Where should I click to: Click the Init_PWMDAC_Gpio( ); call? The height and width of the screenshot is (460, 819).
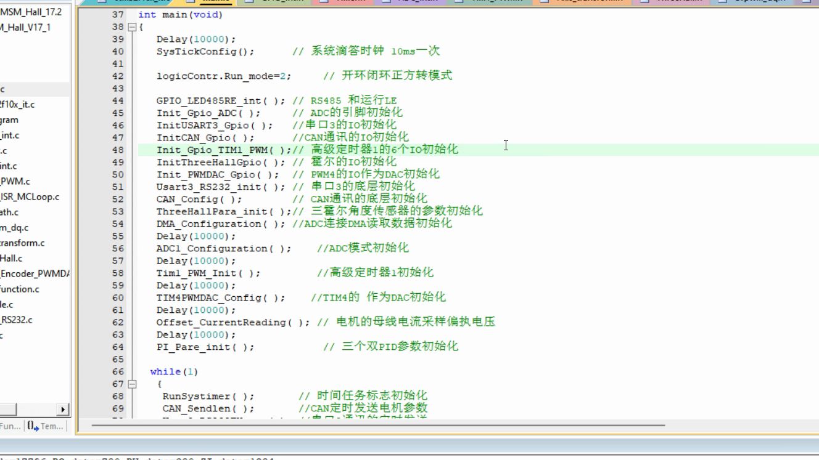tap(218, 175)
